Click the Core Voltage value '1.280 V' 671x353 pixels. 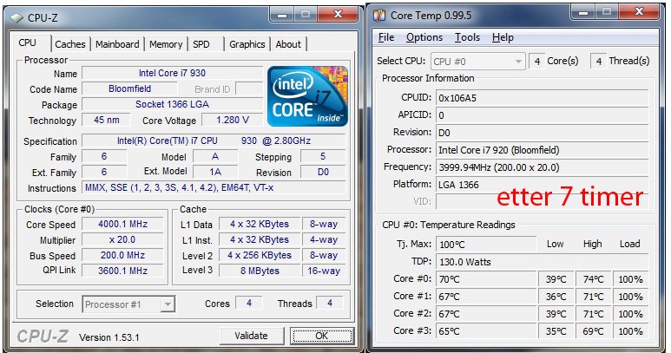[233, 120]
